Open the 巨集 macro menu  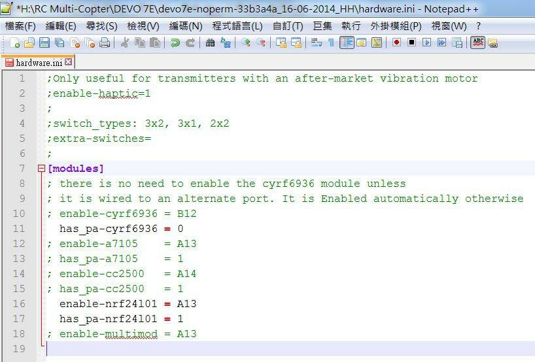pos(322,26)
